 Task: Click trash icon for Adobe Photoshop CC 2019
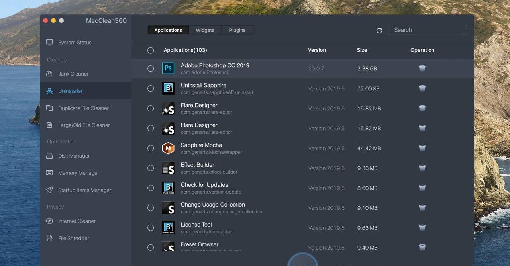pos(422,68)
